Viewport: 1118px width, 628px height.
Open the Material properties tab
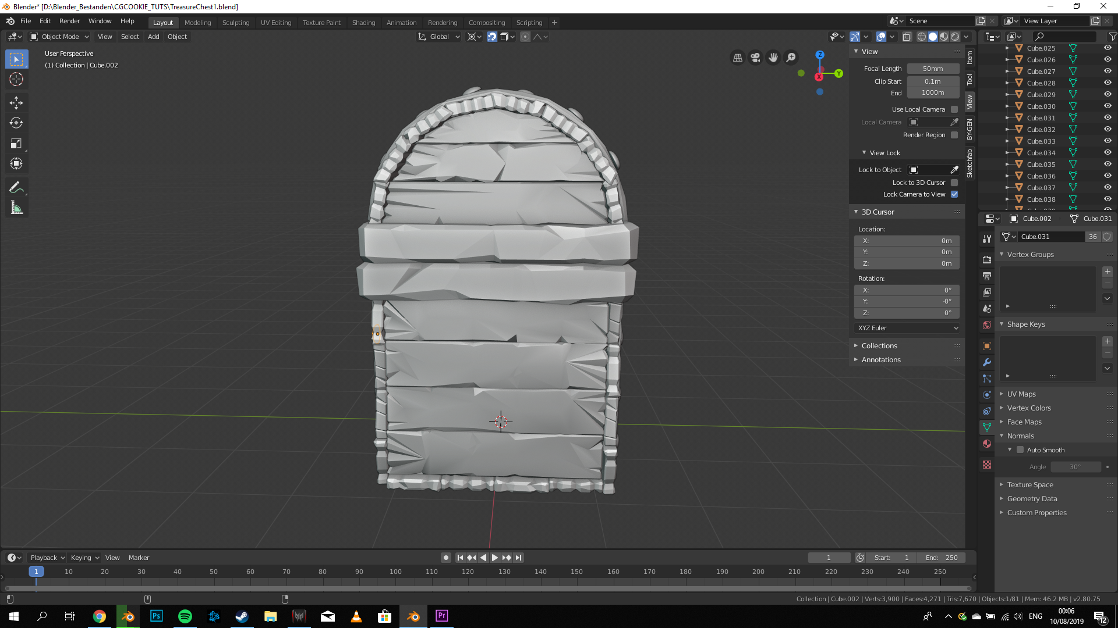coord(987,444)
